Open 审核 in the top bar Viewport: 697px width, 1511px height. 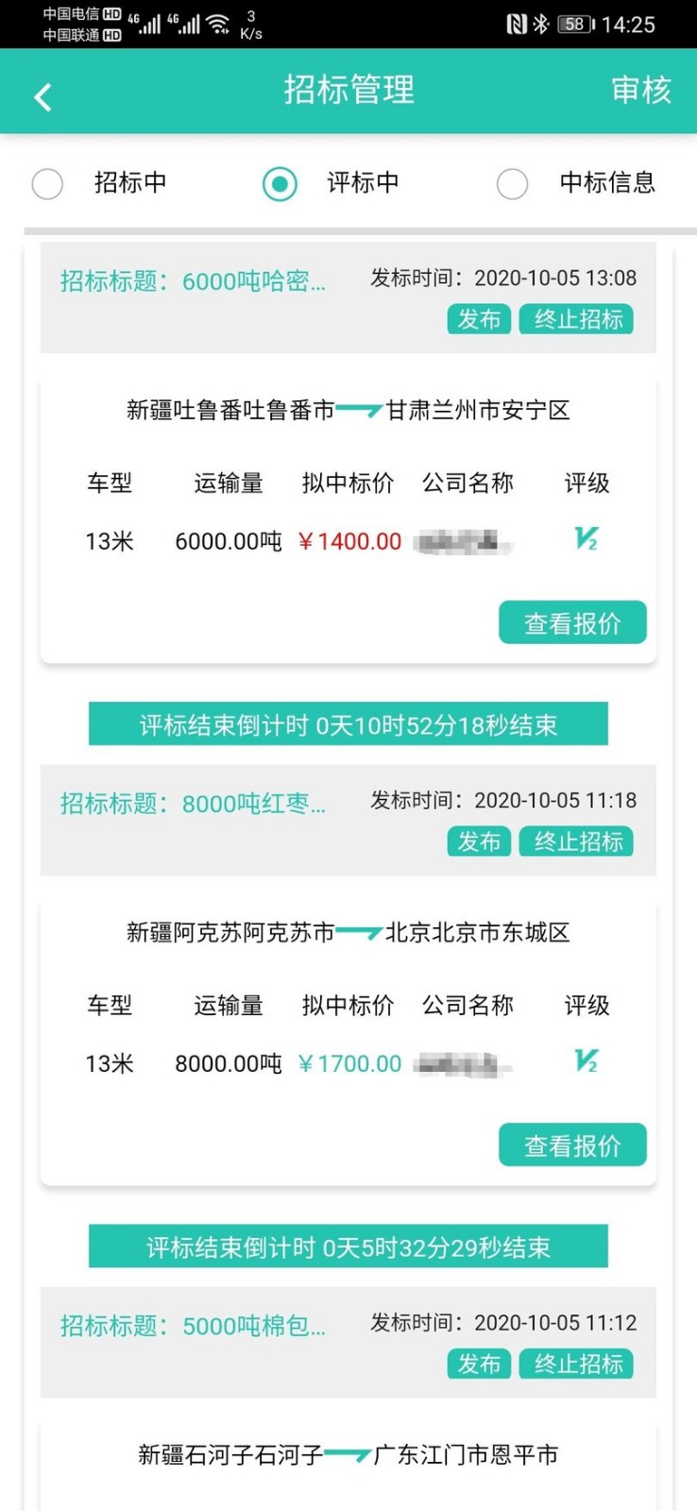pos(641,90)
